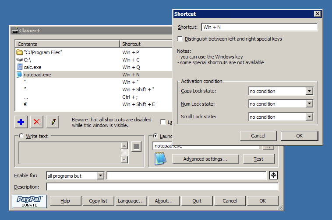This screenshot has height=220, width=332.
Task: Select the "C:\Program Files" folder entry
Action: pos(43,52)
